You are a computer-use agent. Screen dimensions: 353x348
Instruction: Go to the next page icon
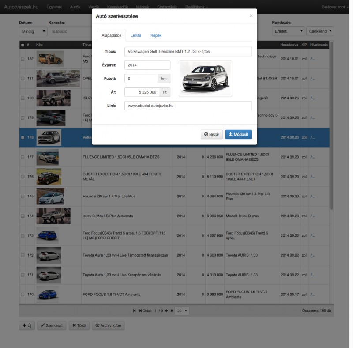[x=166, y=311]
